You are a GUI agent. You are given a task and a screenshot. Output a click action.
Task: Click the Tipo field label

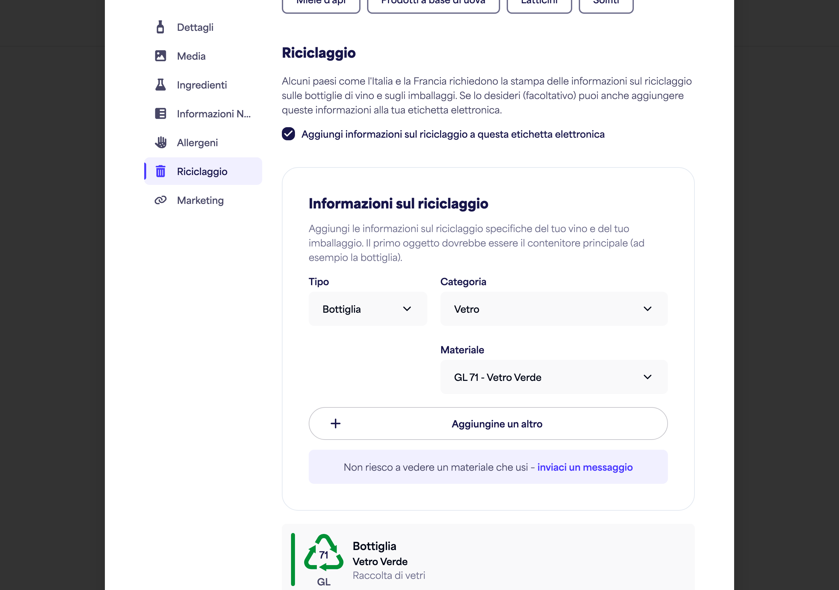(x=319, y=282)
